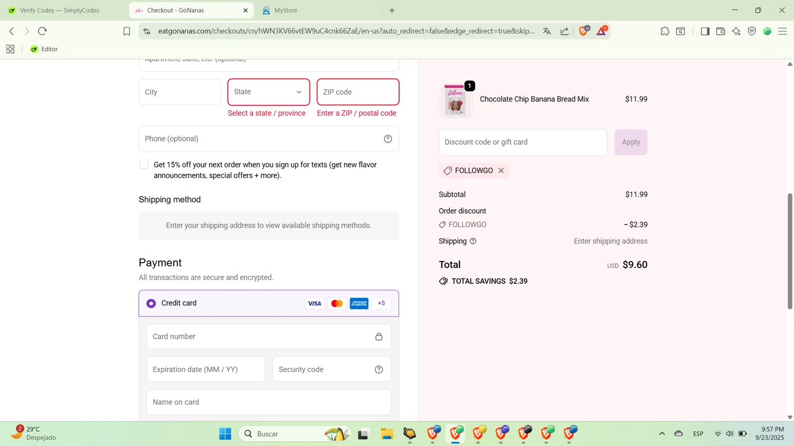Open the phone field help icon
The height and width of the screenshot is (446, 794).
[x=388, y=139]
